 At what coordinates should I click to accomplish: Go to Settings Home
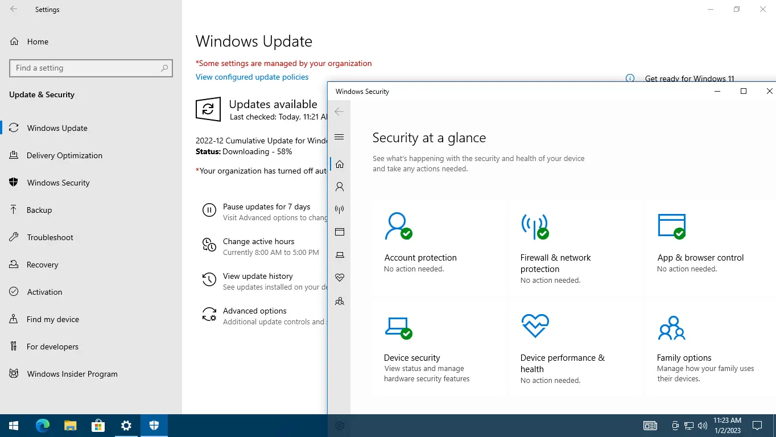[91, 42]
